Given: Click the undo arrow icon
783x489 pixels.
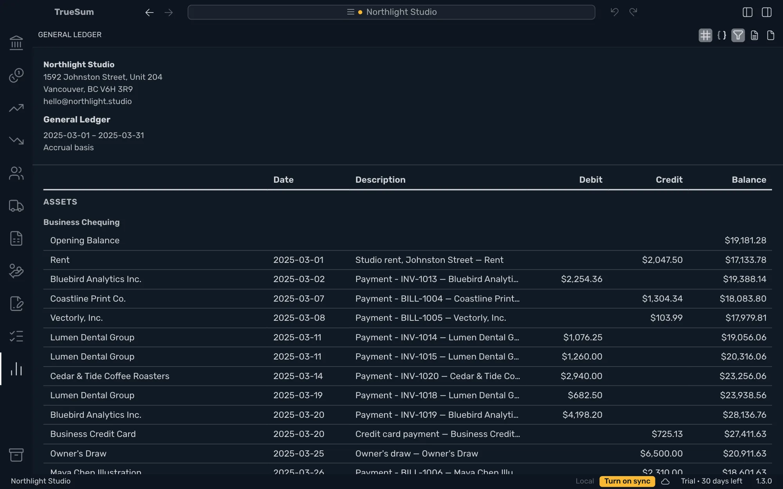Looking at the screenshot, I should [x=615, y=12].
